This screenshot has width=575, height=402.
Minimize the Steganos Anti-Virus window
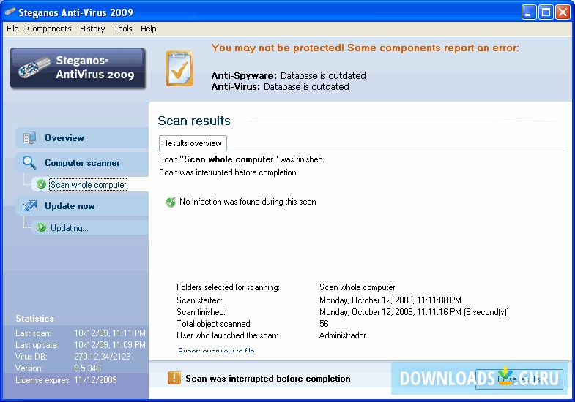[528, 12]
